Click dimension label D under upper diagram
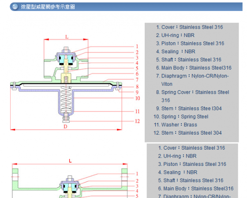Screen dimensions: 247x198 click(65, 127)
